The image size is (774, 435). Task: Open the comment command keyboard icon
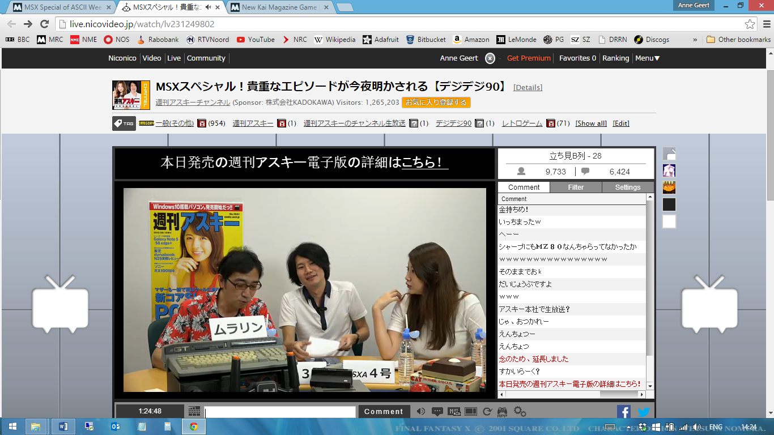click(x=194, y=411)
